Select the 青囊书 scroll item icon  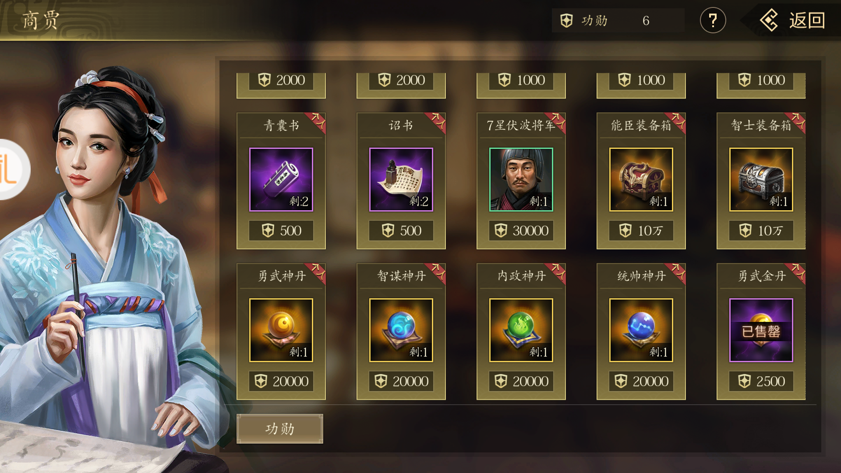point(281,180)
